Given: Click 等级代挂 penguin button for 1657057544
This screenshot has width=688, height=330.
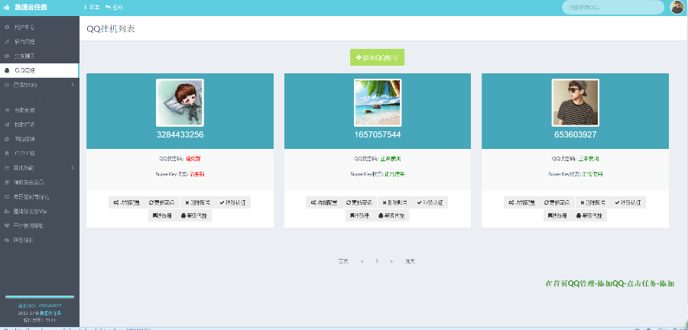Looking at the screenshot, I should [391, 215].
